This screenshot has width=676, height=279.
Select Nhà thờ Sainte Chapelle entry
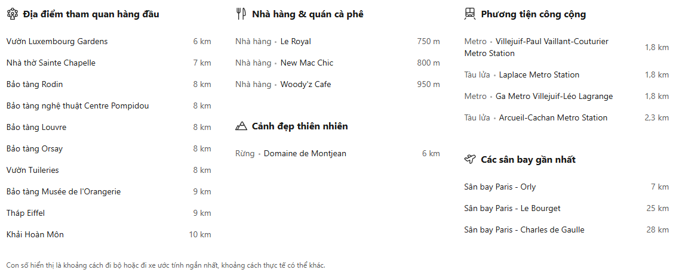(51, 63)
